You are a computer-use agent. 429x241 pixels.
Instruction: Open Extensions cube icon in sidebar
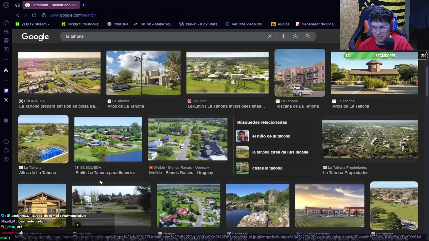pyautogui.click(x=6, y=150)
